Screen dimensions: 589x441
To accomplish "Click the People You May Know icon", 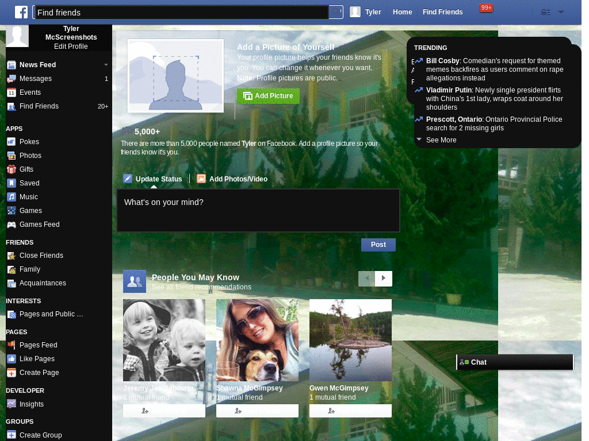I will click(135, 281).
